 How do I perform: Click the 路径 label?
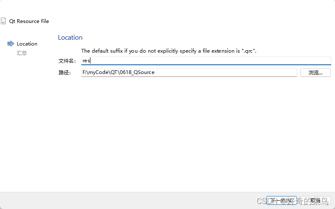pos(65,73)
